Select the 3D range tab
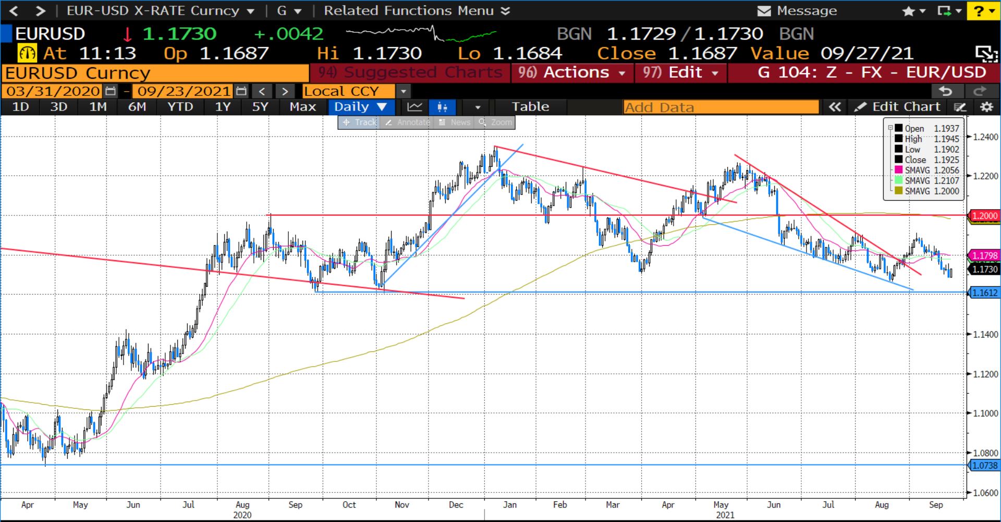 58,107
